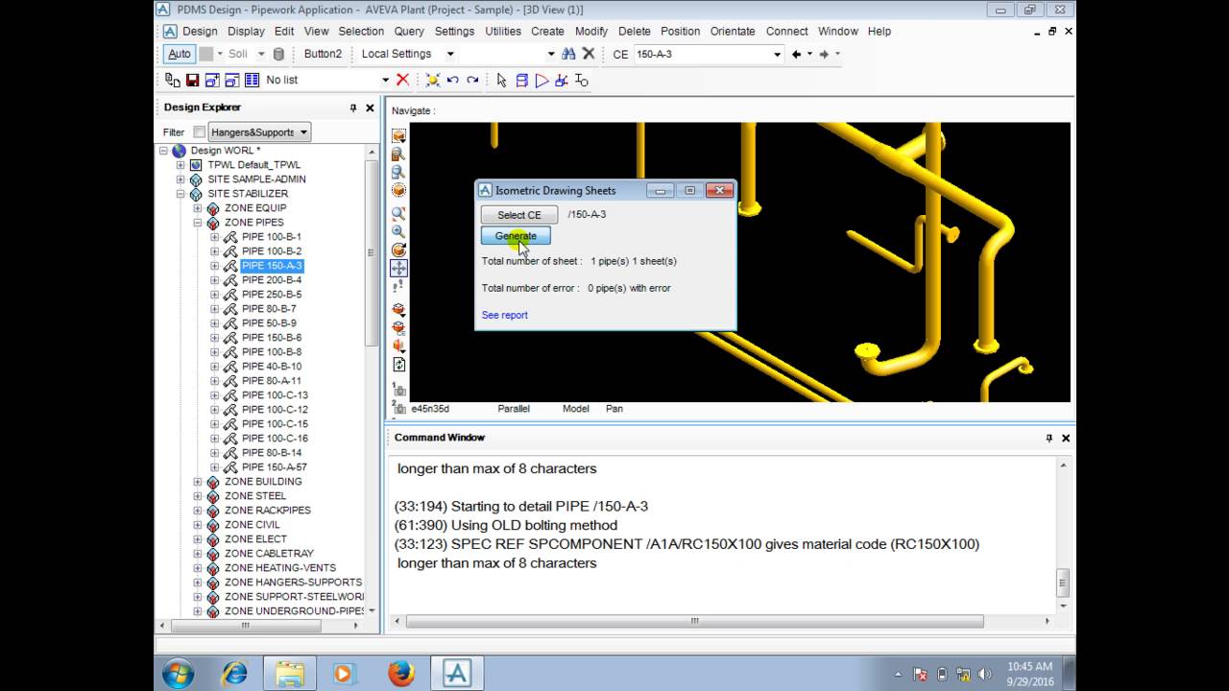
Task: Open Internet Explorer from taskbar
Action: 233,674
